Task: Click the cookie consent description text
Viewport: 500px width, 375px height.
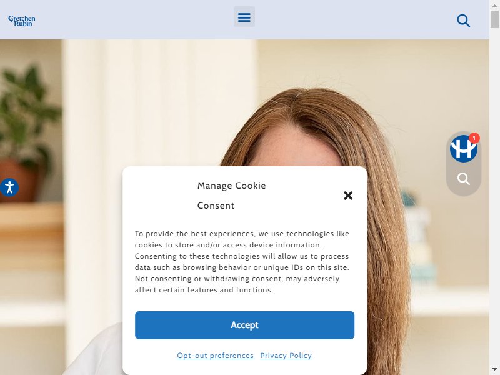Action: (x=242, y=262)
